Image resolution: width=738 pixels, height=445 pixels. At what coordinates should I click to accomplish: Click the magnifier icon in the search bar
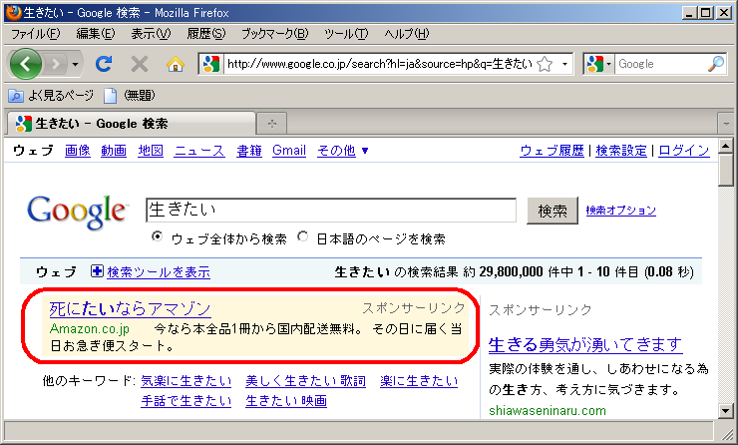[x=715, y=64]
